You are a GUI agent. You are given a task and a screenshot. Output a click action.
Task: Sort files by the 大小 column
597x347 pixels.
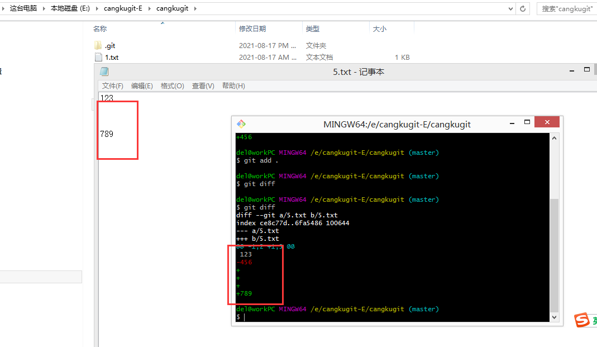click(379, 28)
